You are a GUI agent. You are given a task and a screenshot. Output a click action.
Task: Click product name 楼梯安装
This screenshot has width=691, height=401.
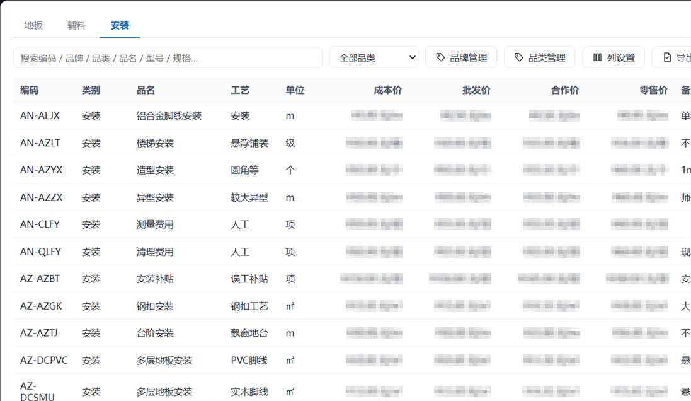(155, 143)
